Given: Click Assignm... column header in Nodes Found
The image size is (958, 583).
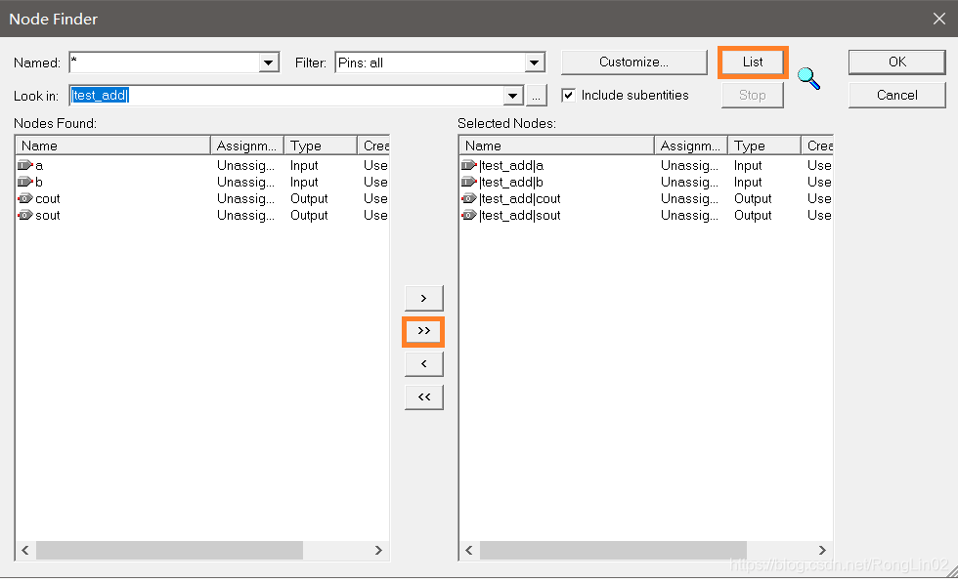Looking at the screenshot, I should click(x=246, y=146).
